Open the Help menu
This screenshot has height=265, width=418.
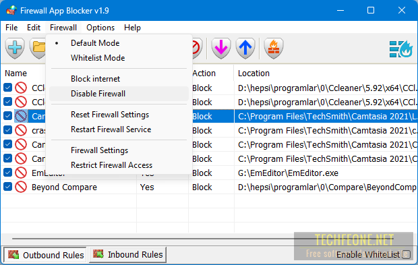[x=132, y=28]
